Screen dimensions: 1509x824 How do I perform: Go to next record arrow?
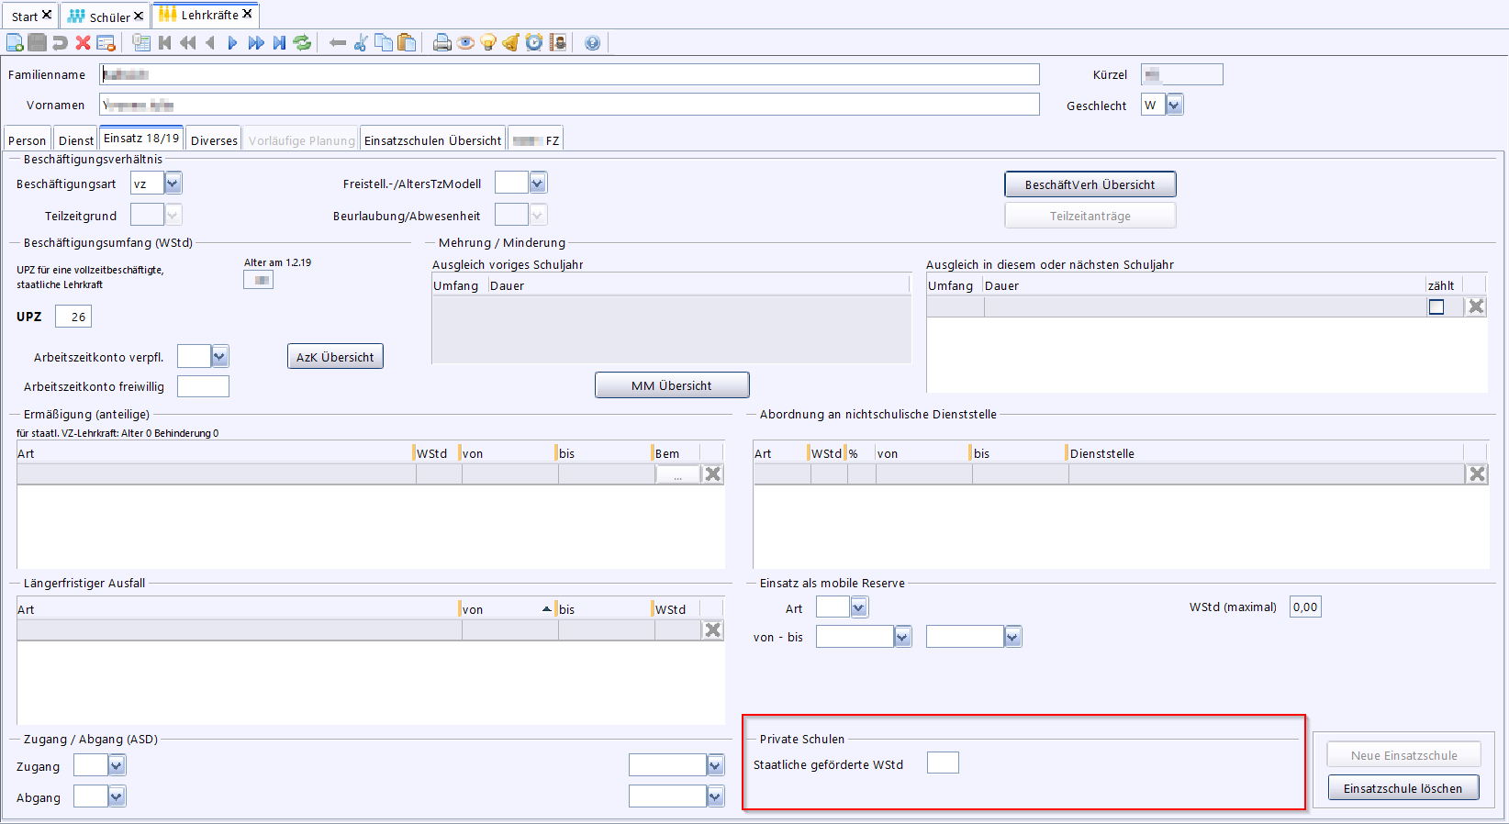pos(232,42)
